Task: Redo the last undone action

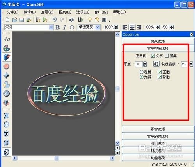Action: 62,20
